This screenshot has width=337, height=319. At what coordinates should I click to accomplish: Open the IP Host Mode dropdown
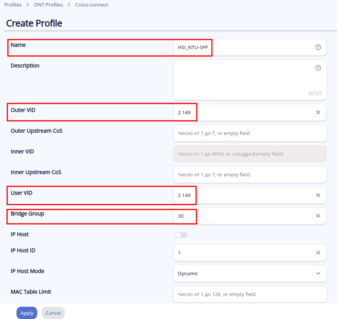coord(249,273)
